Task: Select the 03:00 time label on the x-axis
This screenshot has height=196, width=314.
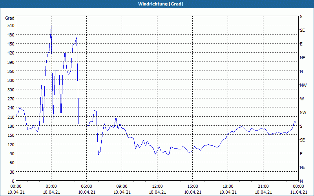Action: [51, 186]
